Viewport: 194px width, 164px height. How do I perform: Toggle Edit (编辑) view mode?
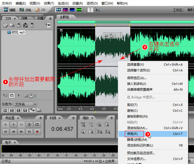[9, 10]
